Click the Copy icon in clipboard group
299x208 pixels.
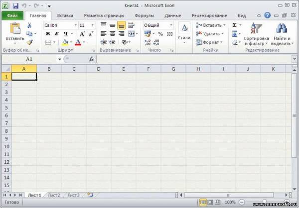click(29, 34)
